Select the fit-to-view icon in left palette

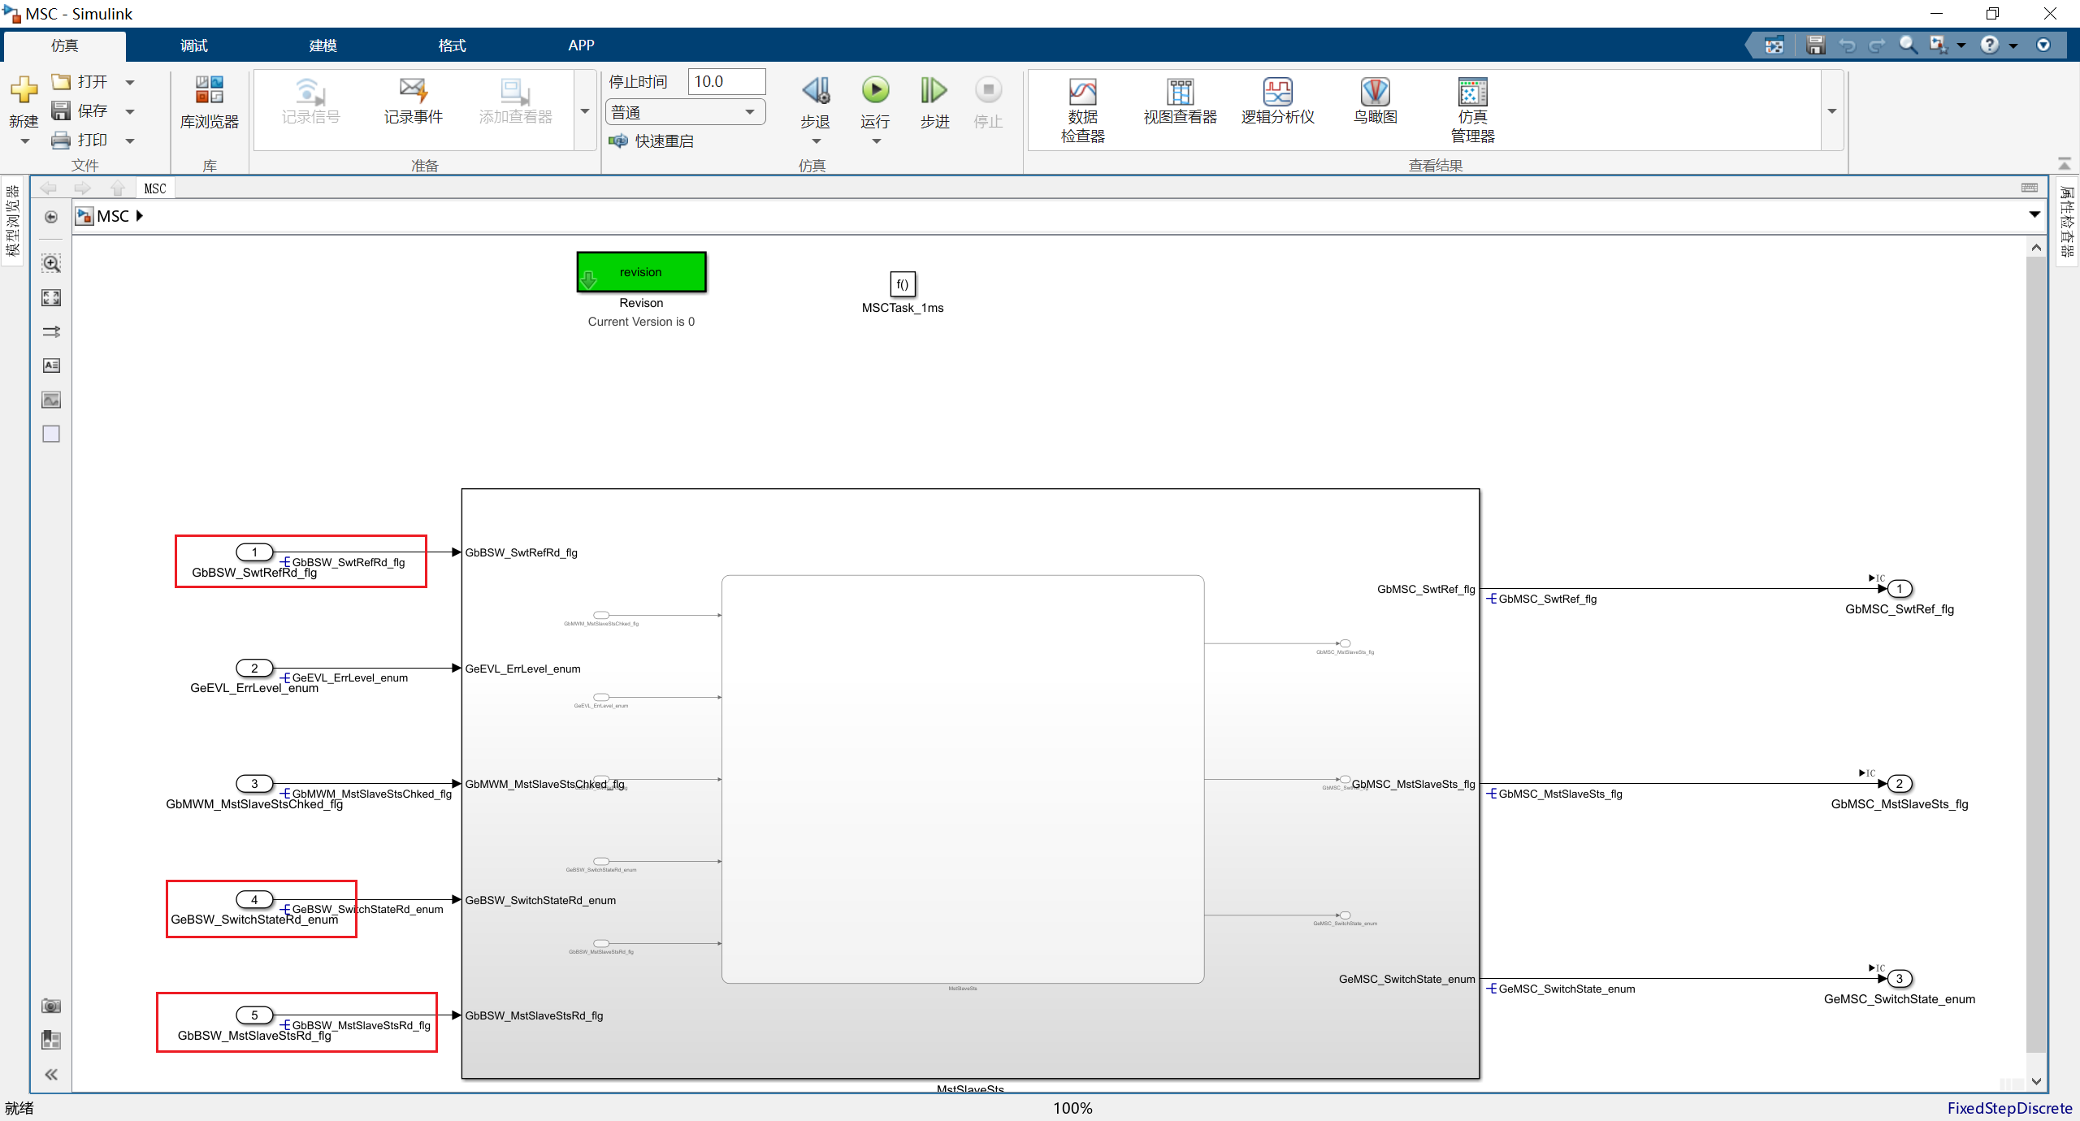point(51,297)
